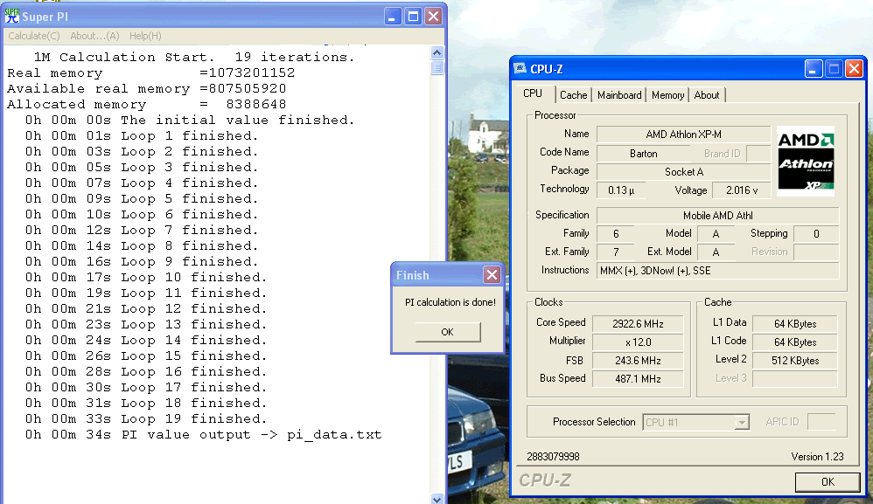The height and width of the screenshot is (504, 873).
Task: Click the 'The initial value finished.' line
Action: 190,120
